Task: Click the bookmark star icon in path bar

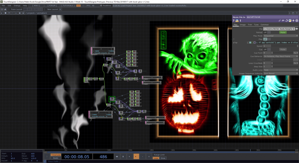Action: coord(20,13)
